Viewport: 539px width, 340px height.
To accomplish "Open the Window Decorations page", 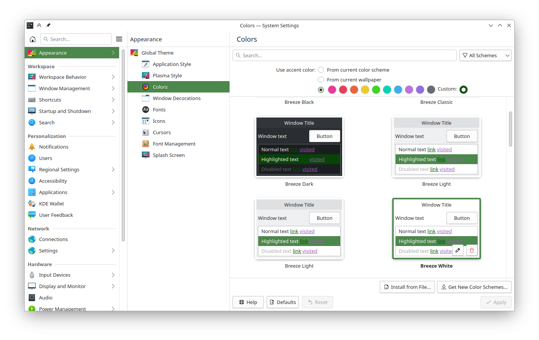I will tap(178, 98).
